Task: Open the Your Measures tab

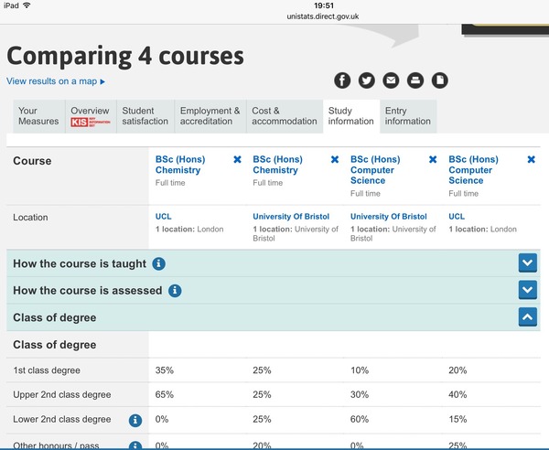Action: 38,116
